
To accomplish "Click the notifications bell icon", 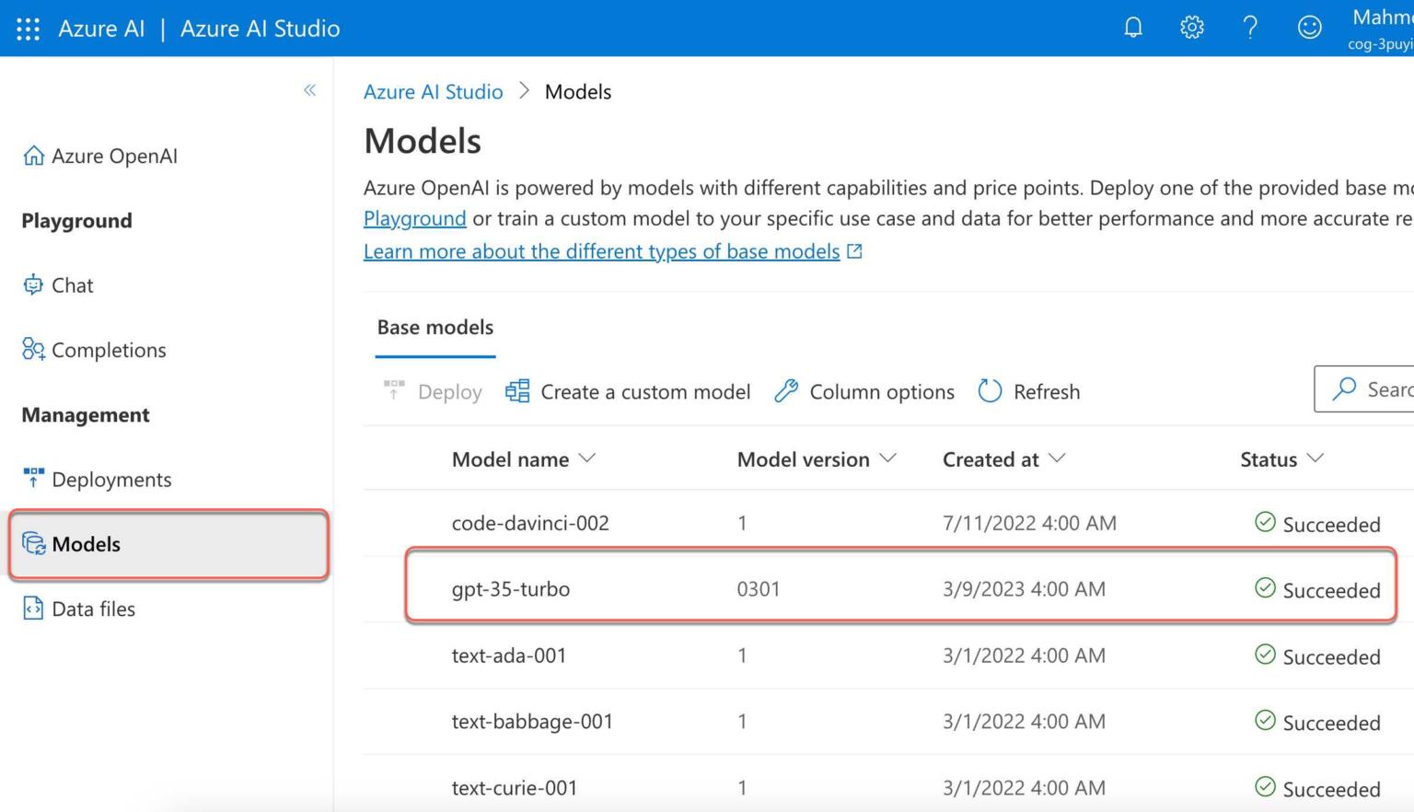I will click(1132, 28).
